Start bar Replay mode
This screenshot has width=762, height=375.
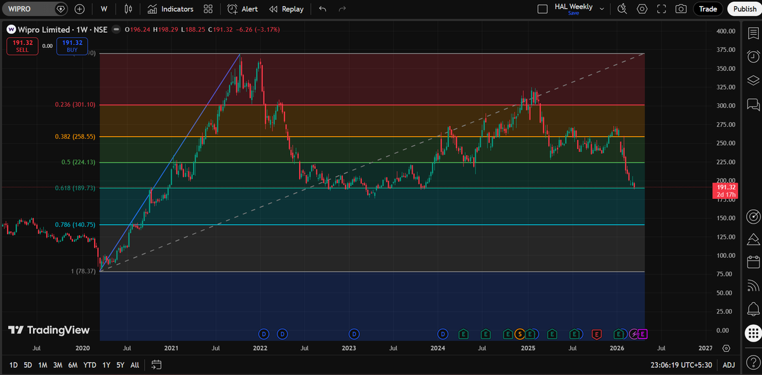(286, 9)
